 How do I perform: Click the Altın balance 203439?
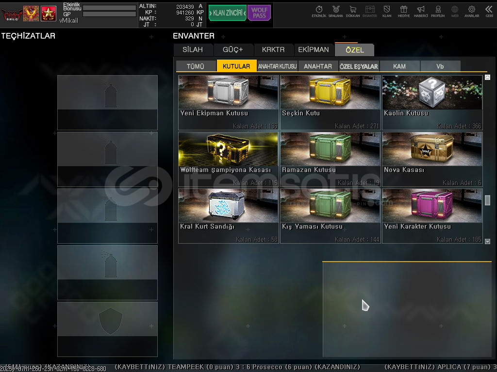(x=185, y=6)
